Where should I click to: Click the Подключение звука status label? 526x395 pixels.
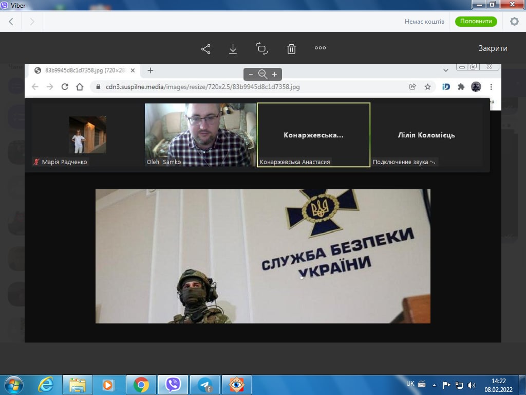(404, 162)
